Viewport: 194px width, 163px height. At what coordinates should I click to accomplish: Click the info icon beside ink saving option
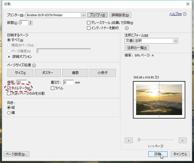click(126, 28)
